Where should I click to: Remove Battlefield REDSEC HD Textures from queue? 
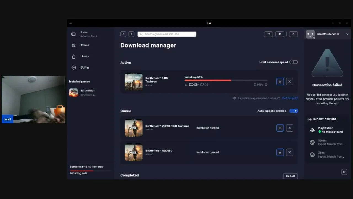point(290,128)
